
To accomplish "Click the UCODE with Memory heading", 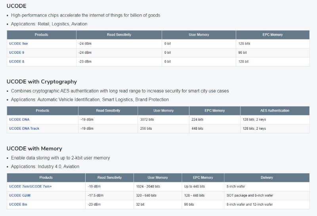I will (x=34, y=149).
